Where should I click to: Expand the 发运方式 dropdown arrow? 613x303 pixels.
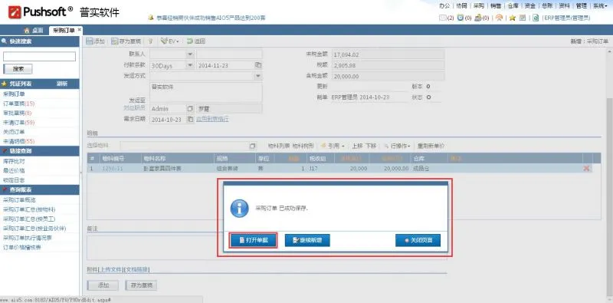pos(258,76)
